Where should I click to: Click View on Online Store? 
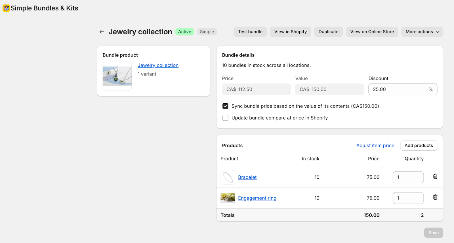pyautogui.click(x=372, y=32)
